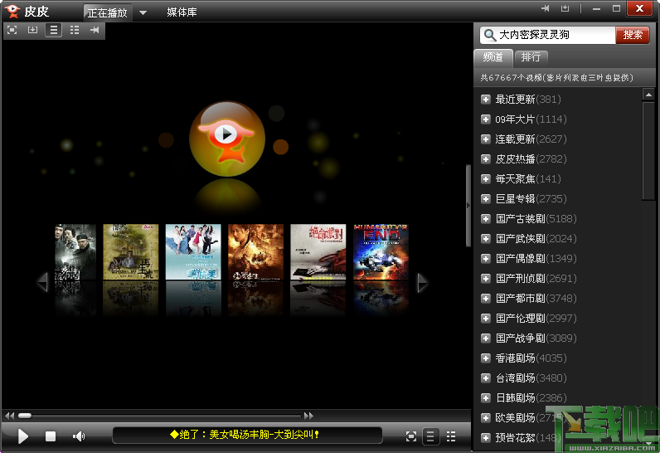Switch to 媒体库 tab
The image size is (660, 453).
click(182, 12)
